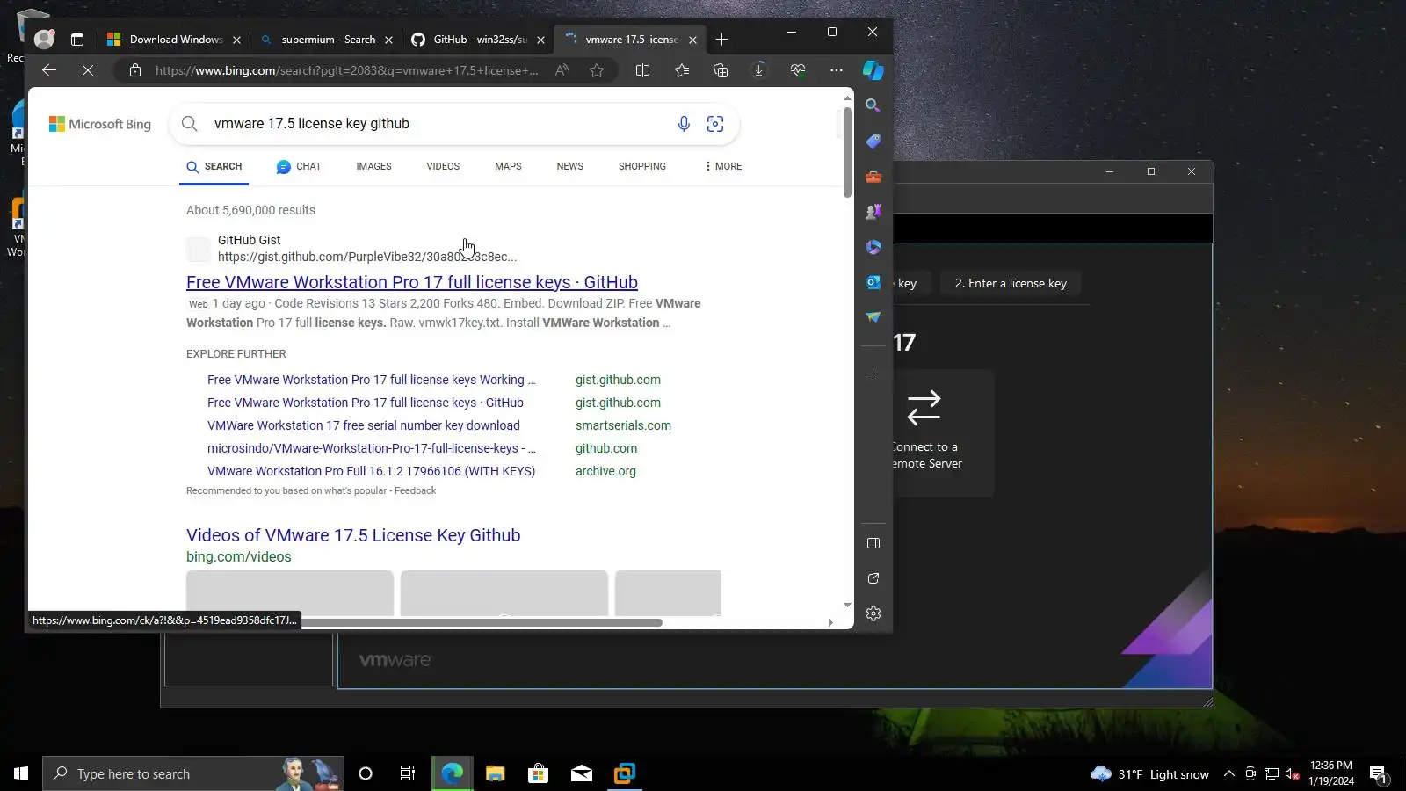This screenshot has width=1406, height=791.
Task: Open File Explorer from the taskbar
Action: (496, 773)
